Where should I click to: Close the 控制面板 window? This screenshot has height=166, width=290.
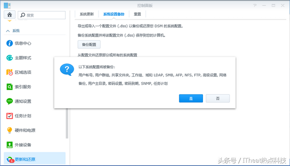283,5
